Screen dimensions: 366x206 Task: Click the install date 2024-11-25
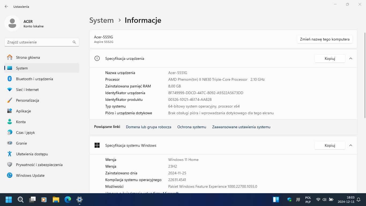pyautogui.click(x=177, y=173)
